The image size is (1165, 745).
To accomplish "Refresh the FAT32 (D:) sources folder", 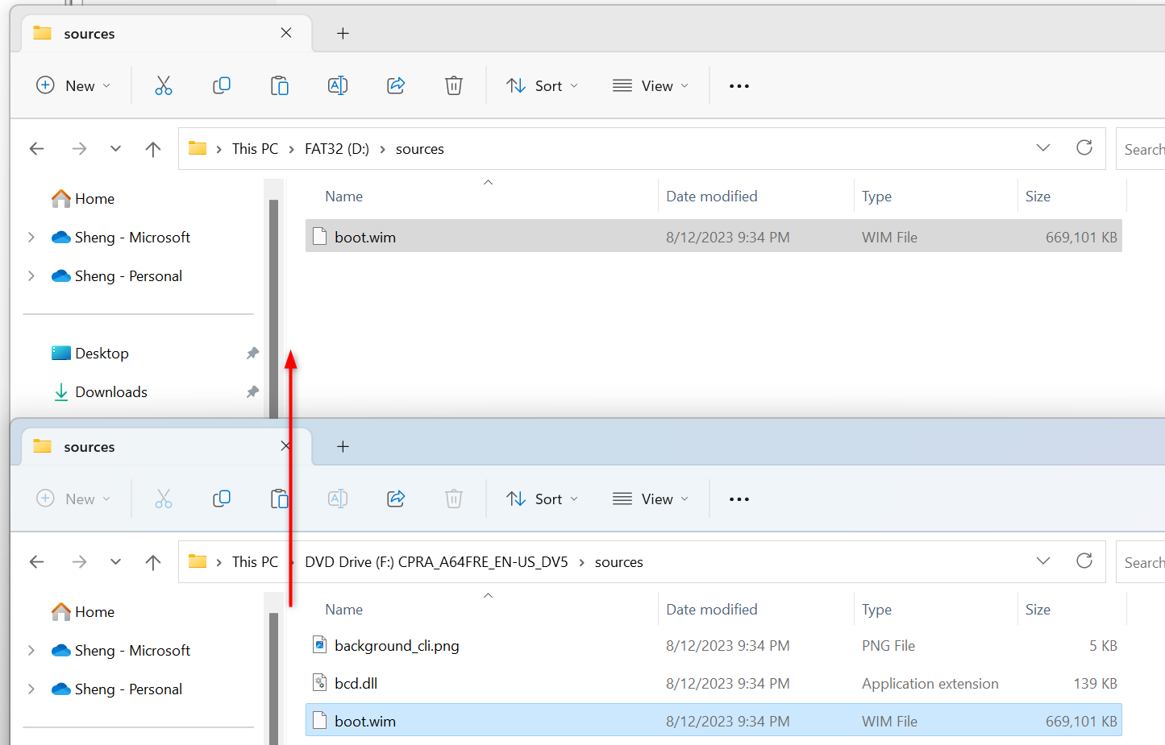I will pos(1084,148).
